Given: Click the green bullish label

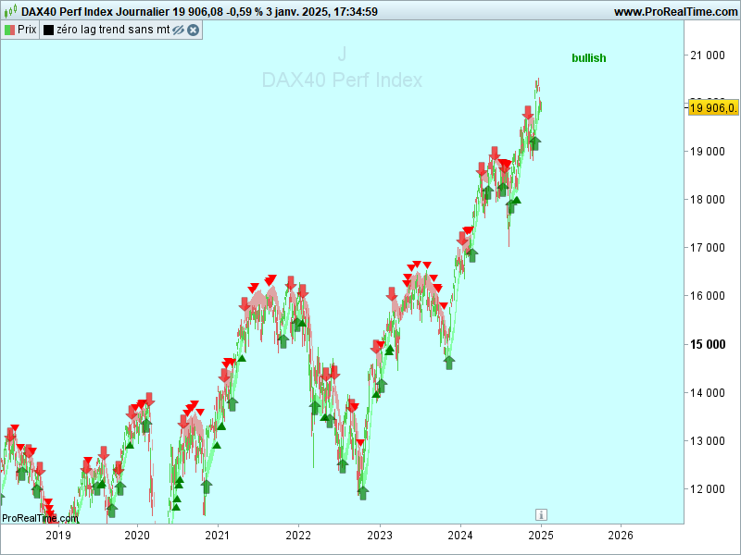Looking at the screenshot, I should point(589,58).
